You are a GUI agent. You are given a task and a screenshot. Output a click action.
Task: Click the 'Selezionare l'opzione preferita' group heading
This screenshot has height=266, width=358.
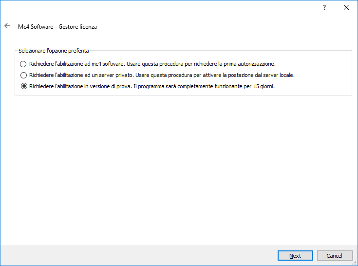point(54,51)
